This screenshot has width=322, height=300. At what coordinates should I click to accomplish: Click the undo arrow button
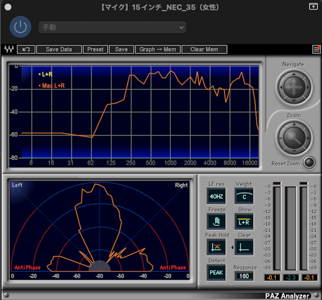pos(26,49)
